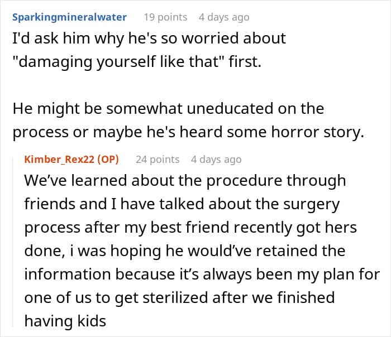391x337 pixels.
Task: Open Sparkingmineralwater's user profile
Action: click(69, 17)
